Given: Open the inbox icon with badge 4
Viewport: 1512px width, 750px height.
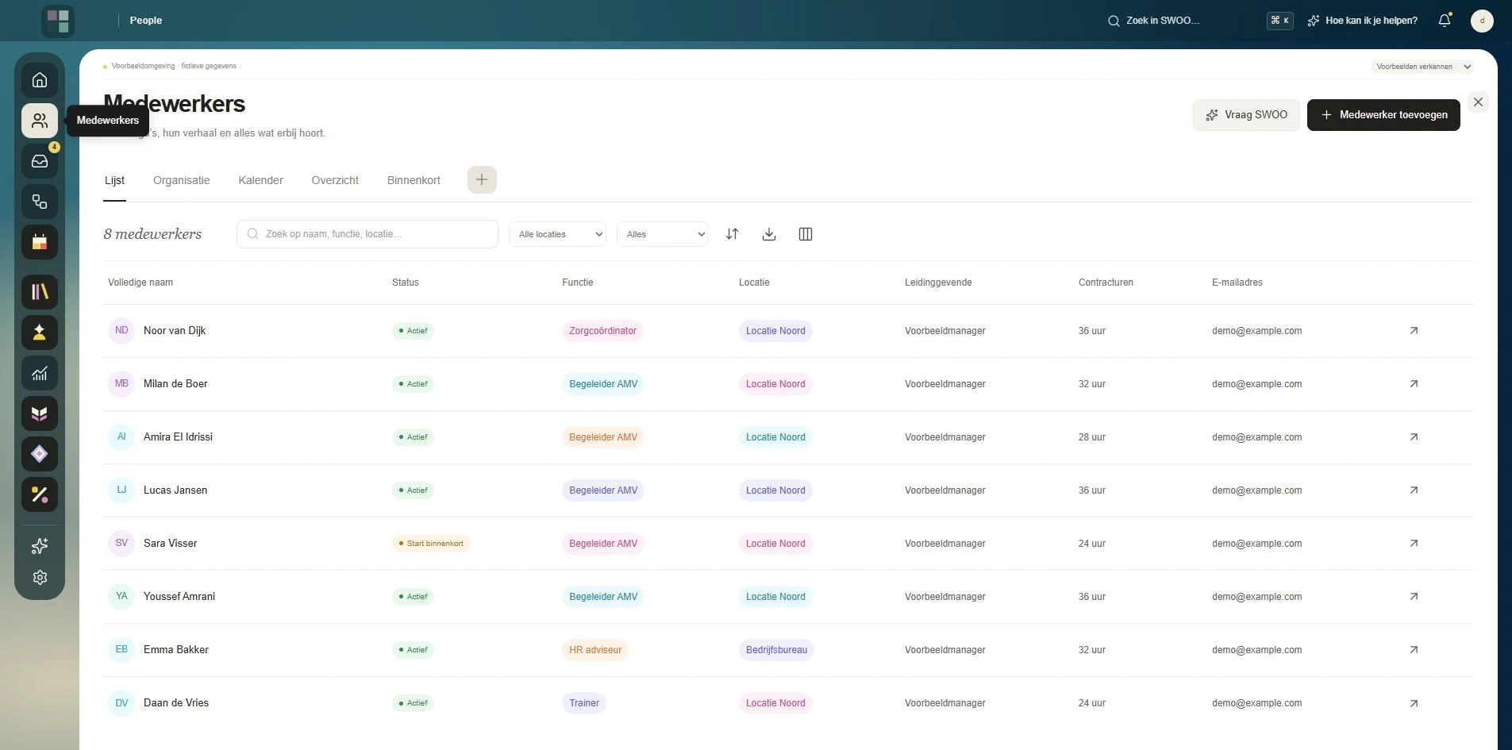Looking at the screenshot, I should [x=40, y=161].
